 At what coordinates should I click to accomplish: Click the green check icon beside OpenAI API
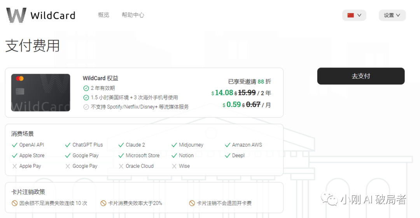click(x=15, y=145)
